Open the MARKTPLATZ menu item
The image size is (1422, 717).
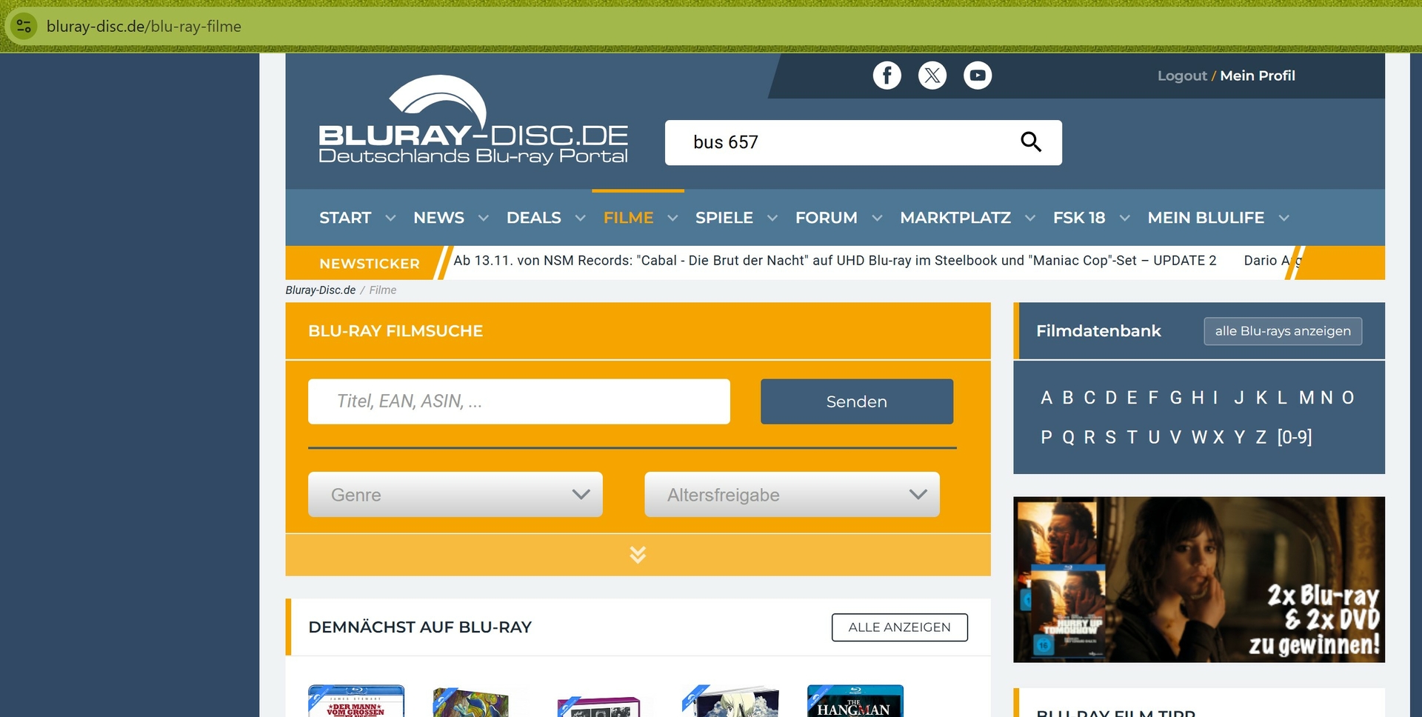955,218
